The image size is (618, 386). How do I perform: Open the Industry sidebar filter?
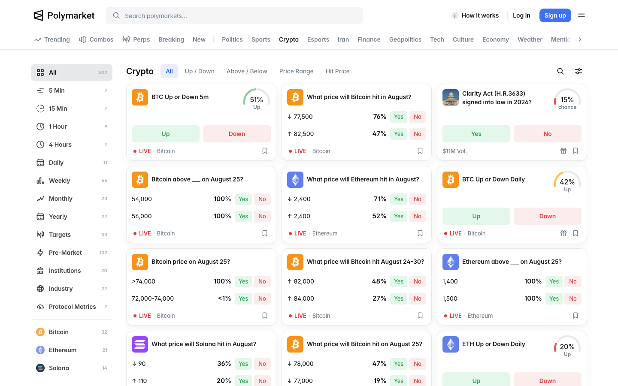72,289
